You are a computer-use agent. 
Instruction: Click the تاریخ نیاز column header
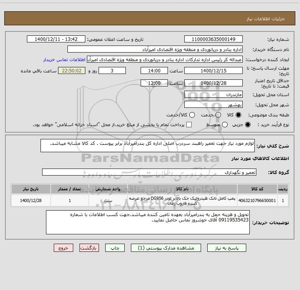[31, 189]
